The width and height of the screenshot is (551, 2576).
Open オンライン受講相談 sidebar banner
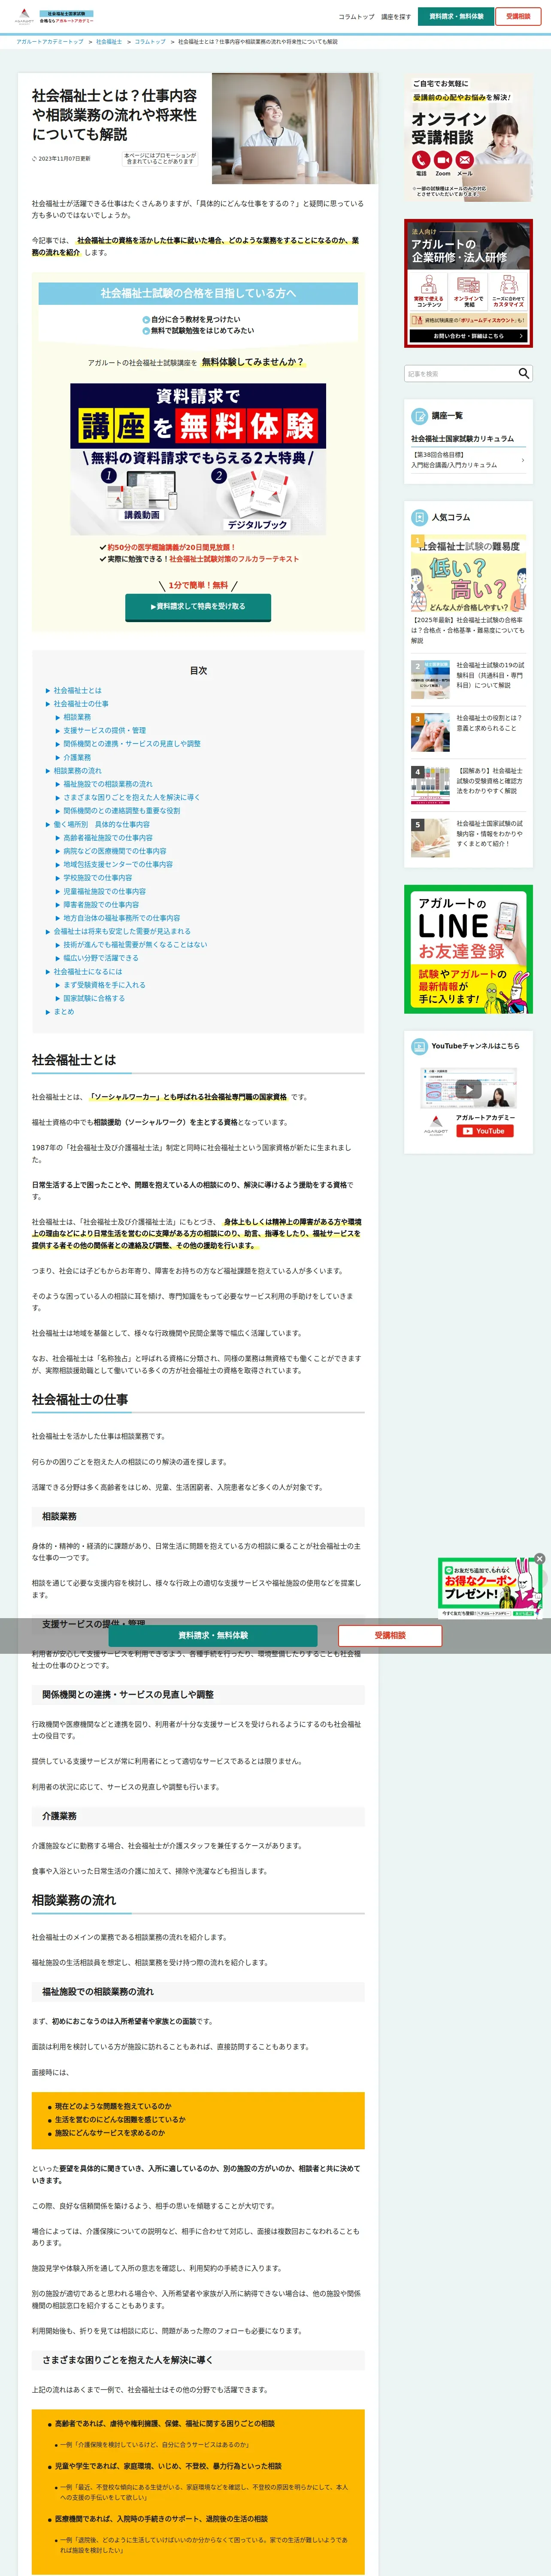(468, 137)
